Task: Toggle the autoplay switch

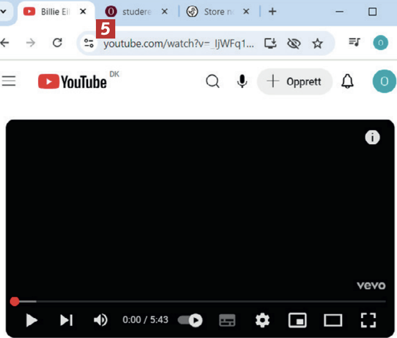Action: (190, 320)
